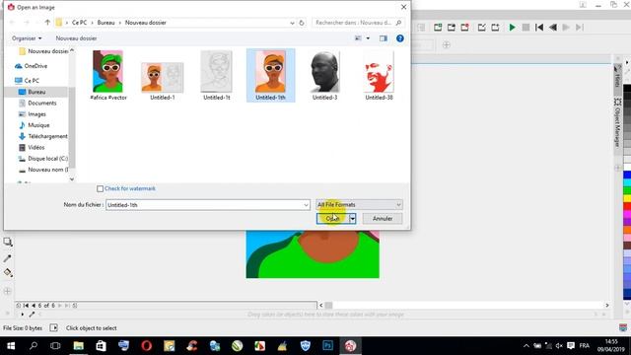
Task: Refresh the Nouveau dossier folder listing
Action: click(x=302, y=23)
